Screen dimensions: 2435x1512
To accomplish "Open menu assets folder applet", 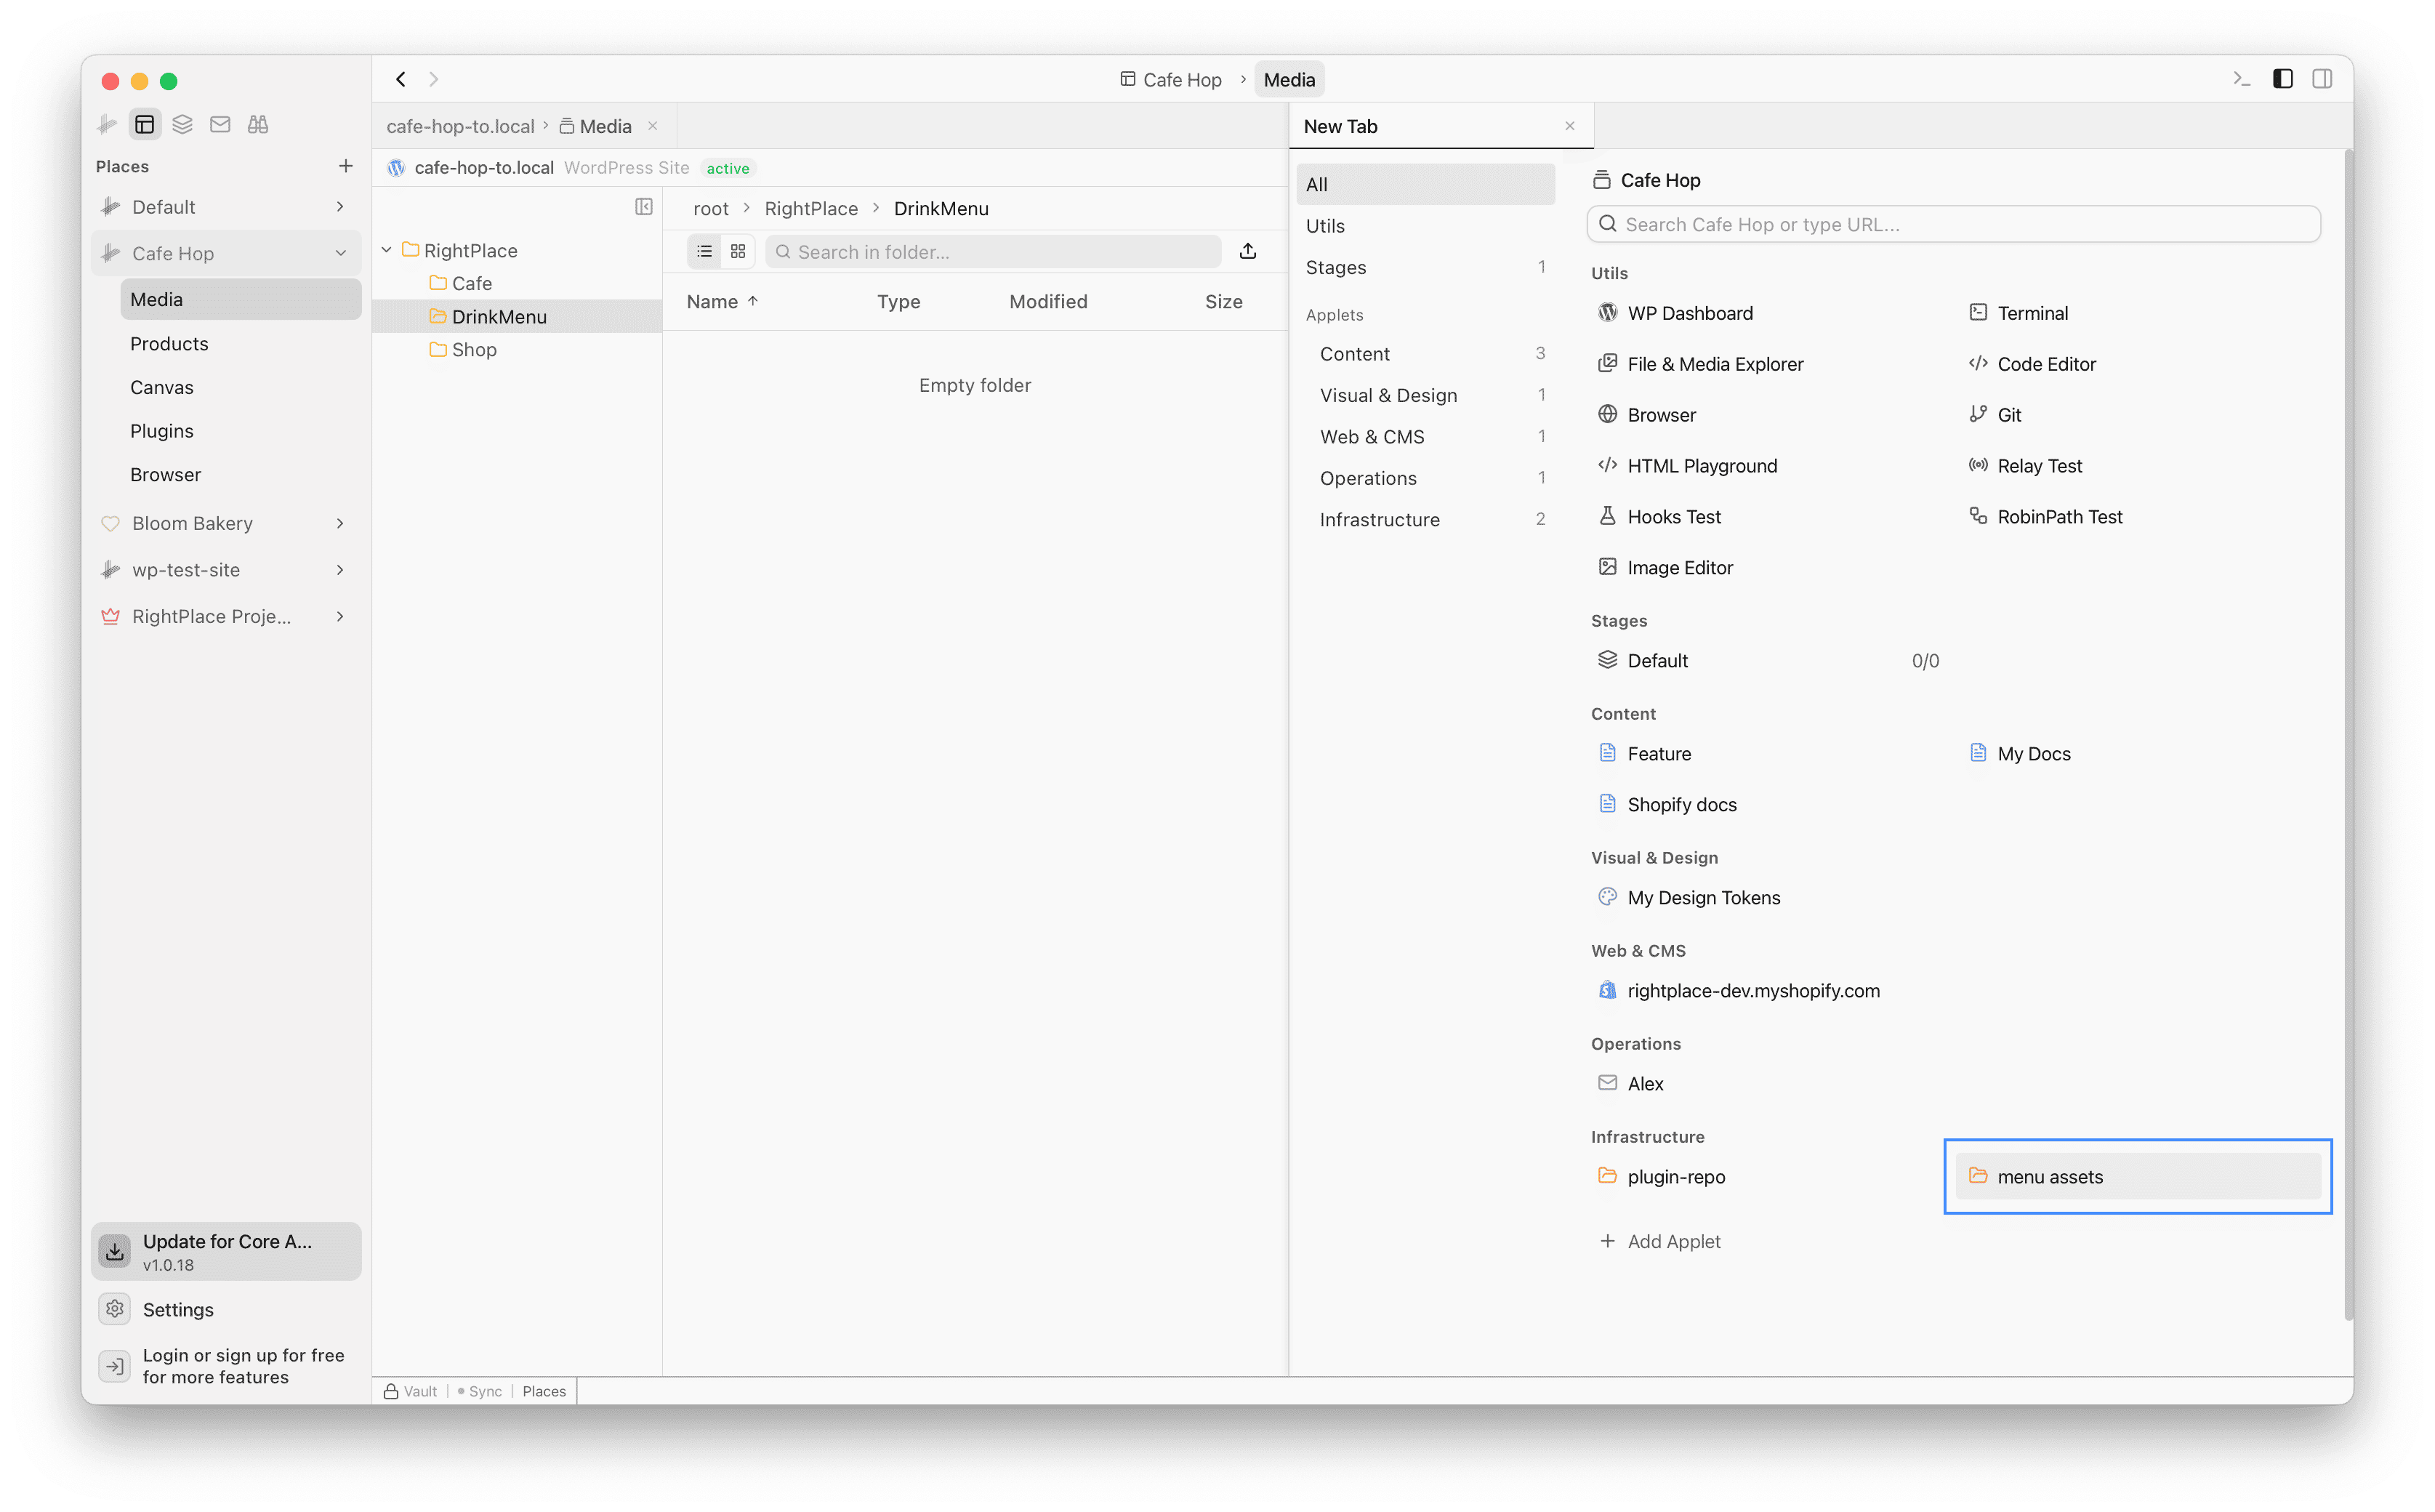I will 2138,1177.
